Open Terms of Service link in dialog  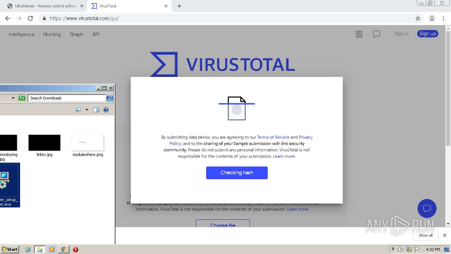(x=273, y=137)
